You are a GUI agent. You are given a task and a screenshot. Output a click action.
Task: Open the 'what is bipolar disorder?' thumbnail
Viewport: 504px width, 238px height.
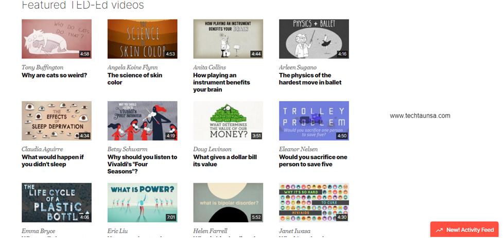coord(228,203)
